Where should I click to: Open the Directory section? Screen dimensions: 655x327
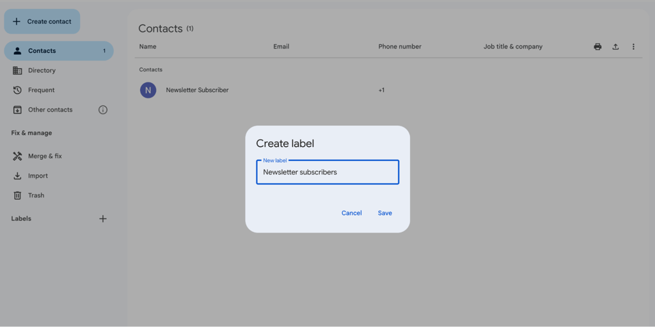tap(42, 70)
